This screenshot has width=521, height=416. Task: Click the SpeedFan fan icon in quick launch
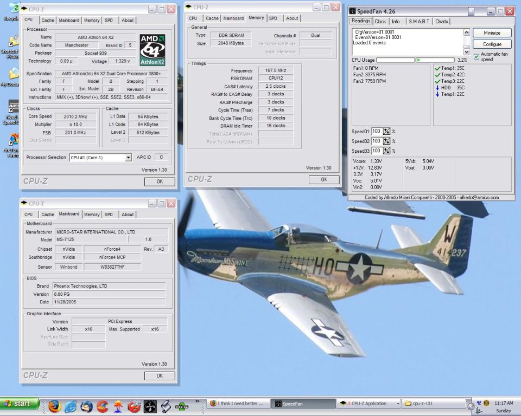150,406
